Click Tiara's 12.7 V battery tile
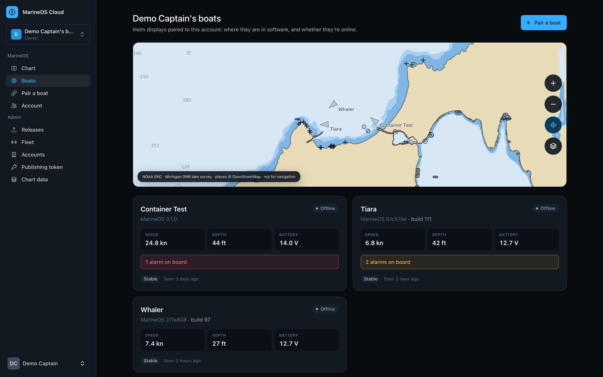The image size is (603, 377). 527,240
